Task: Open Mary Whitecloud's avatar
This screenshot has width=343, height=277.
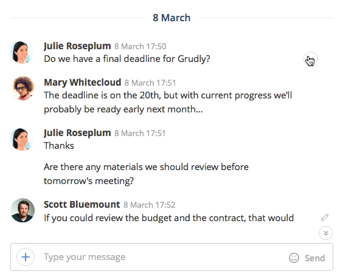Action: [x=23, y=88]
